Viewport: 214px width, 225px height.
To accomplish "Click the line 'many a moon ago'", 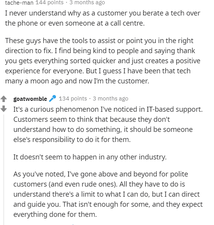I will pos(77,81).
